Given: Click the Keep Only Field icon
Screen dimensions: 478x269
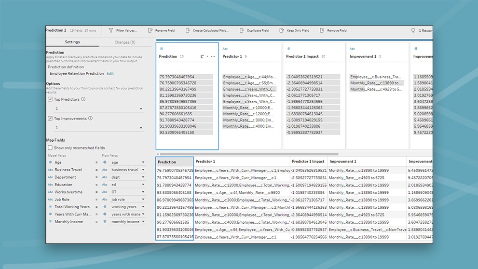Looking at the screenshot, I should tap(281, 30).
